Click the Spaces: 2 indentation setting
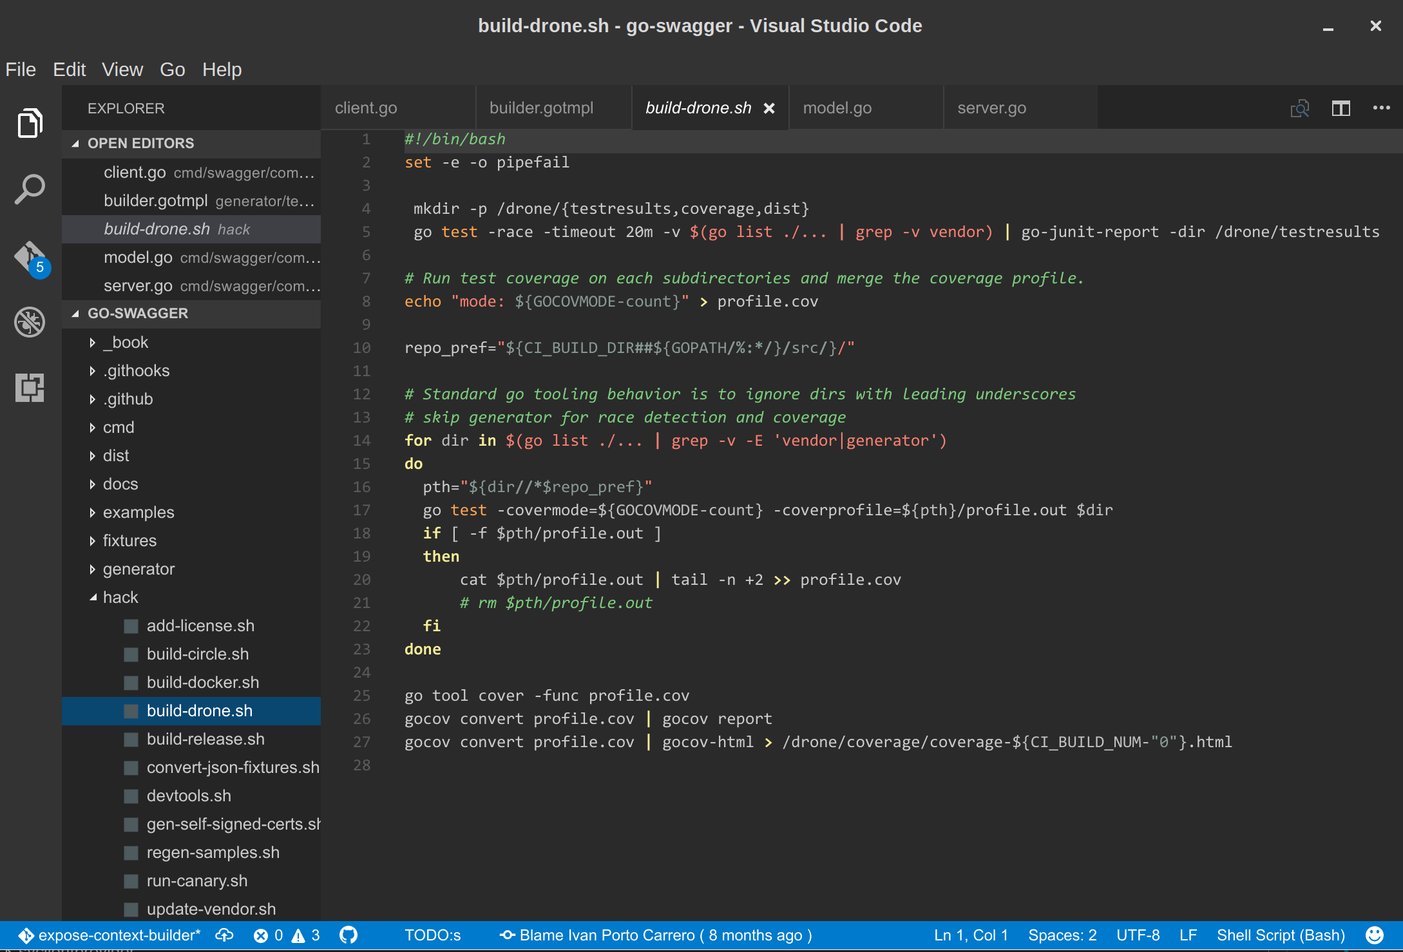The height and width of the screenshot is (952, 1403). point(1062,935)
